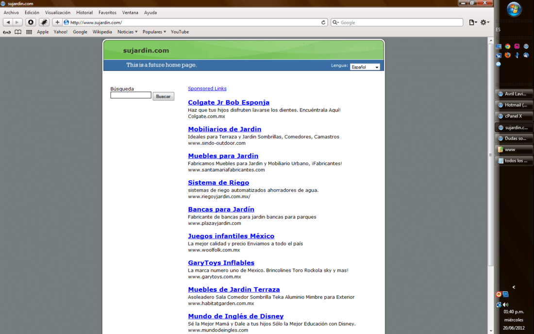Screen dimensions: 534x334
Task: Open the www taskbar item
Action: [x=514, y=150]
